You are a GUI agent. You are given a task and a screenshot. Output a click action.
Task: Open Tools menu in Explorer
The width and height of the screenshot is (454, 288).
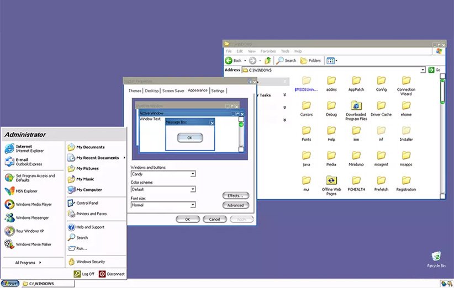tap(285, 51)
